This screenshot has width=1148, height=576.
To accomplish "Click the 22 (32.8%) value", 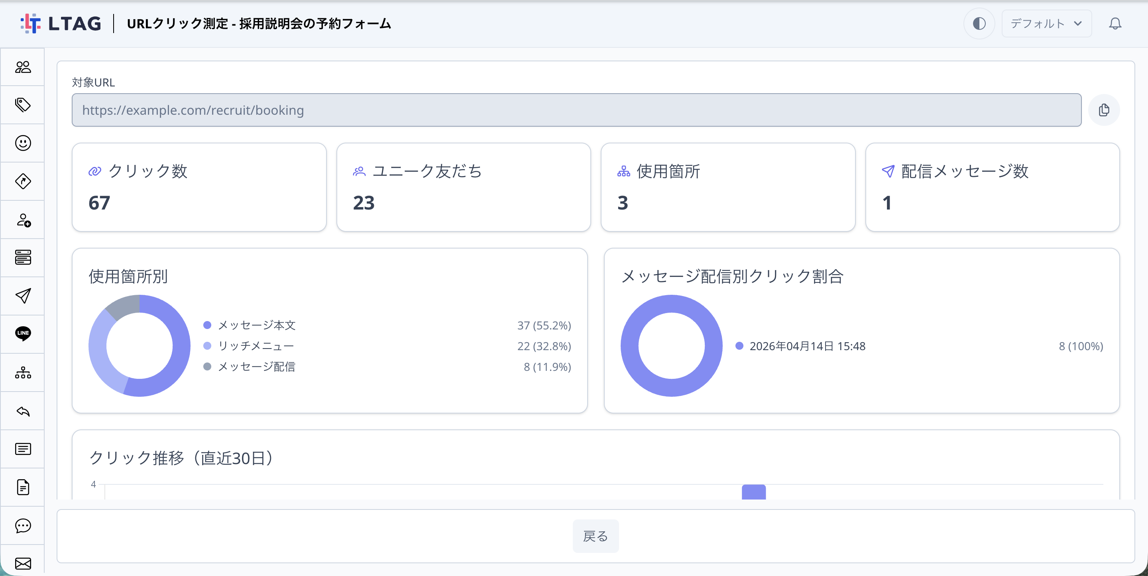I will 544,346.
